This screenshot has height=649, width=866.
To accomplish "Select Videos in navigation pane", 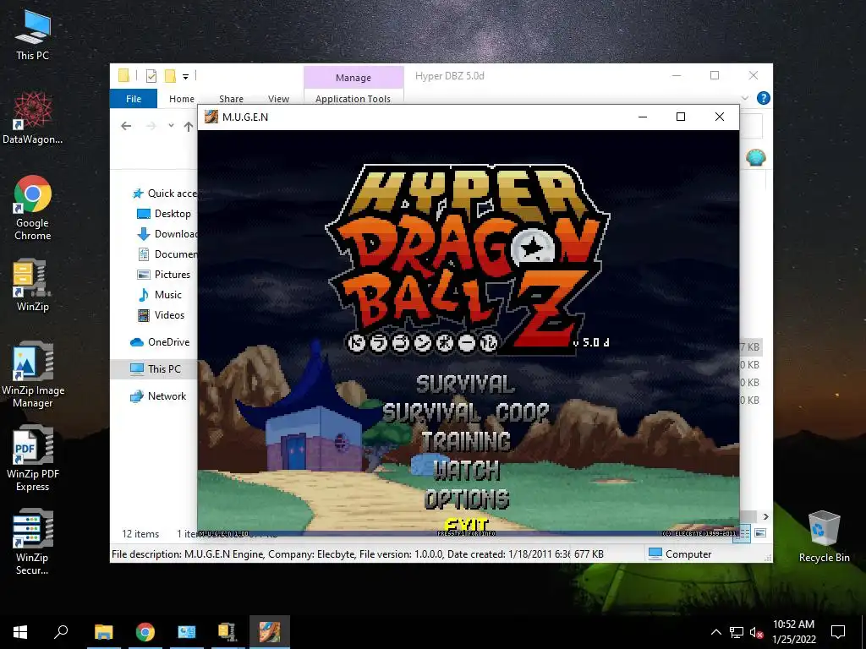I will tap(161, 315).
